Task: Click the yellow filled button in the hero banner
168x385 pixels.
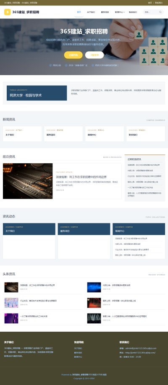Action: [73, 55]
